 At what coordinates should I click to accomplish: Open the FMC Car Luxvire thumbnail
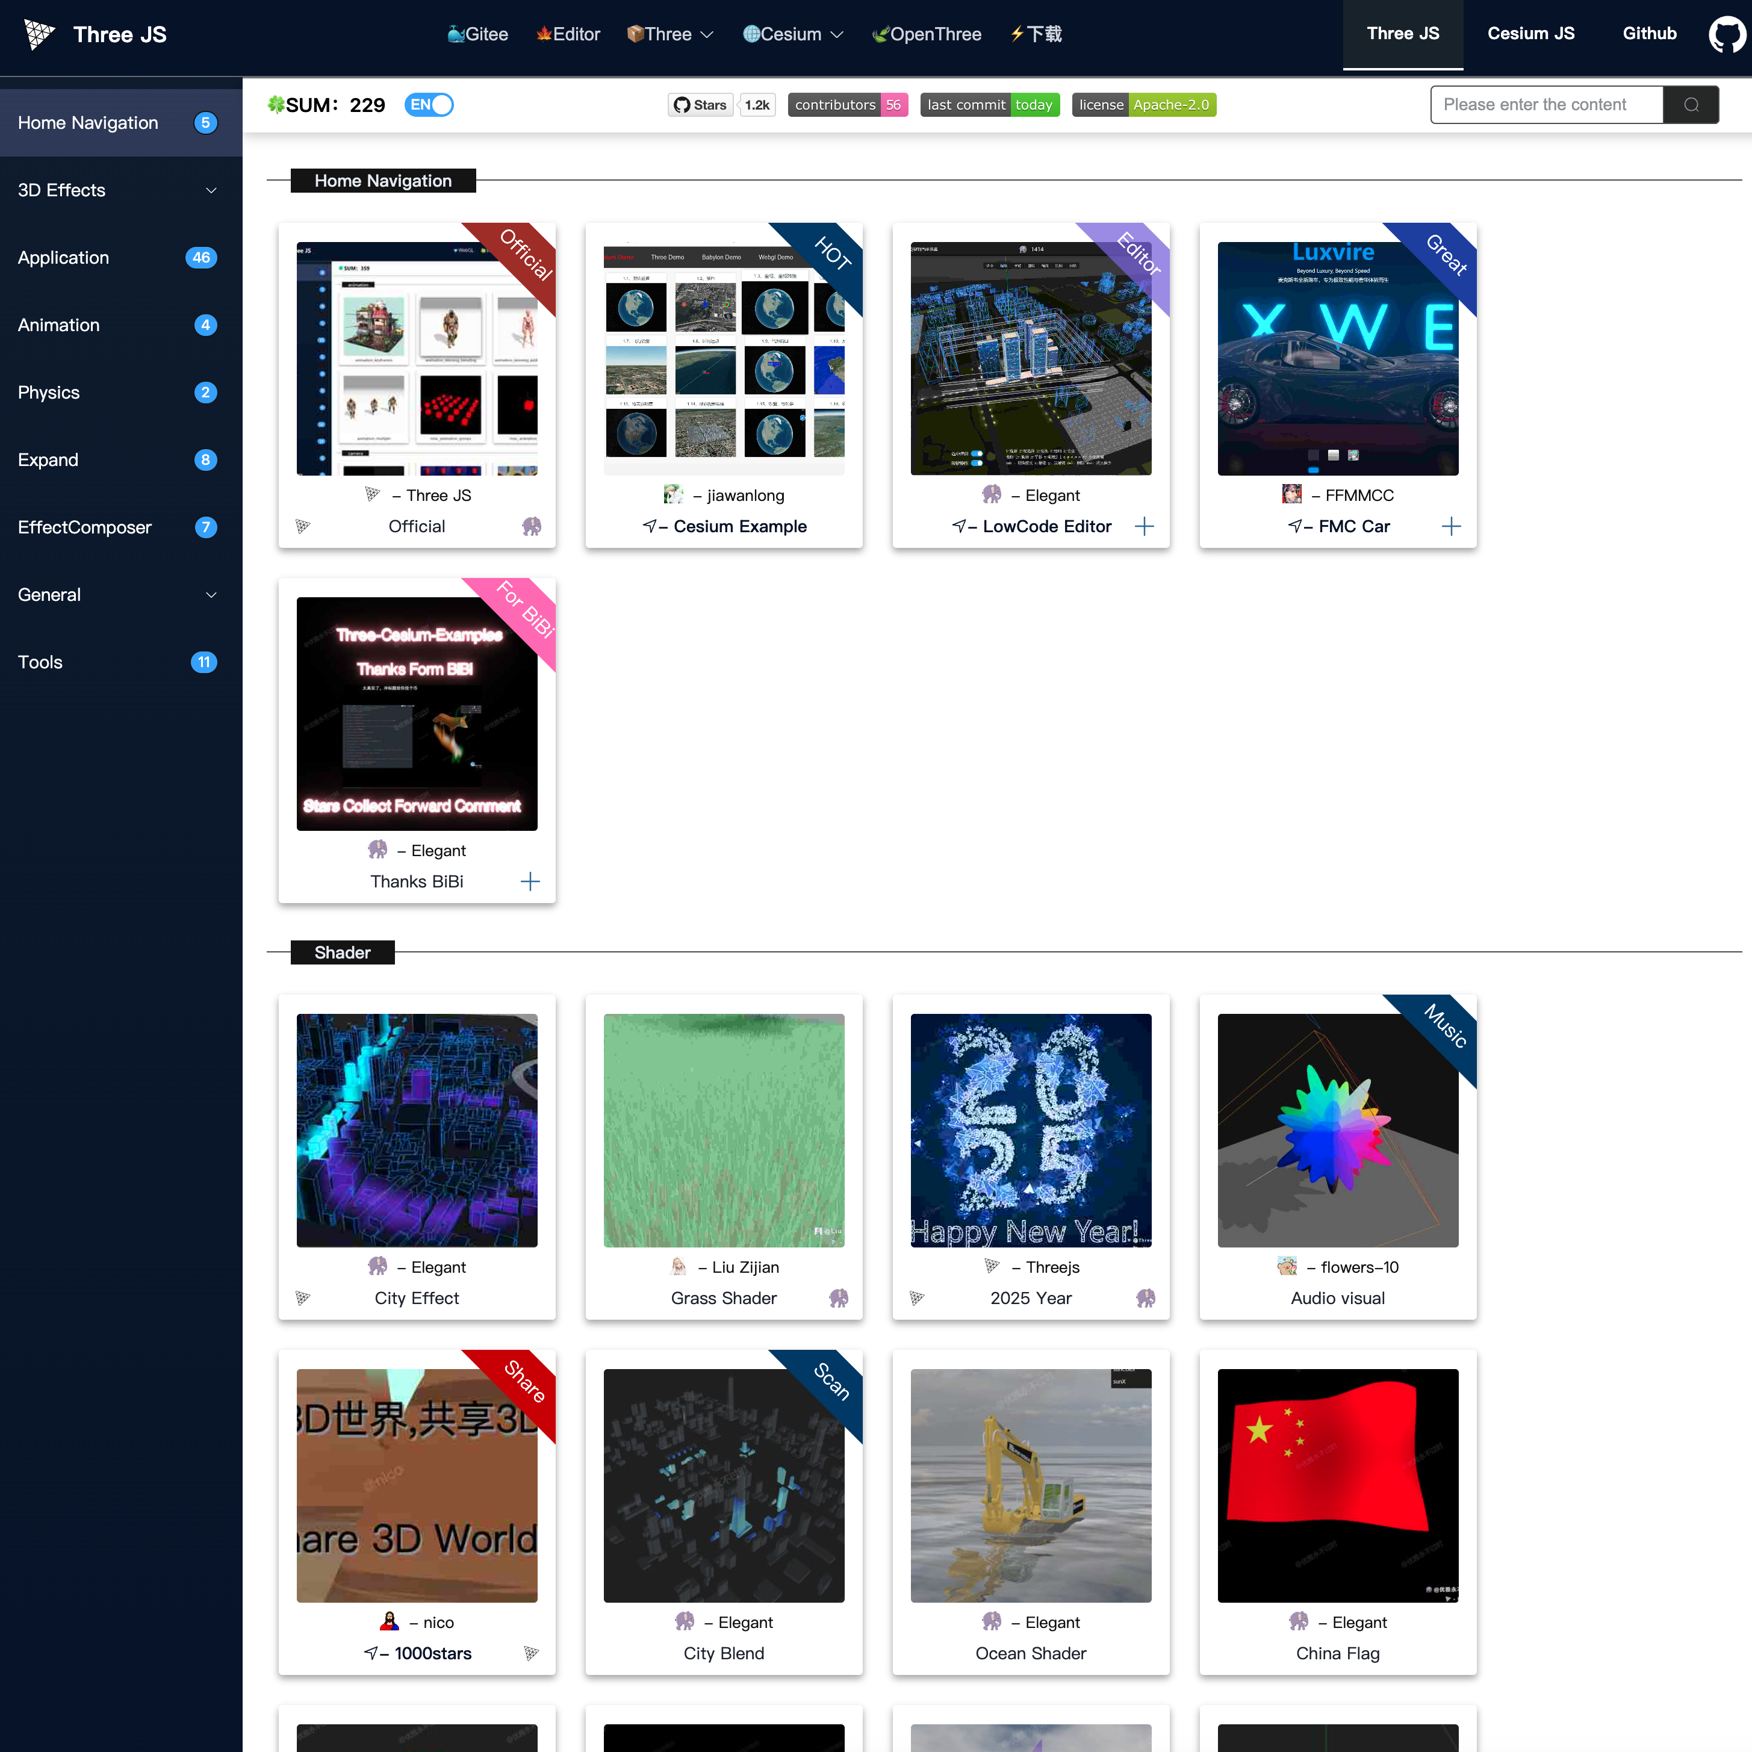click(x=1338, y=358)
